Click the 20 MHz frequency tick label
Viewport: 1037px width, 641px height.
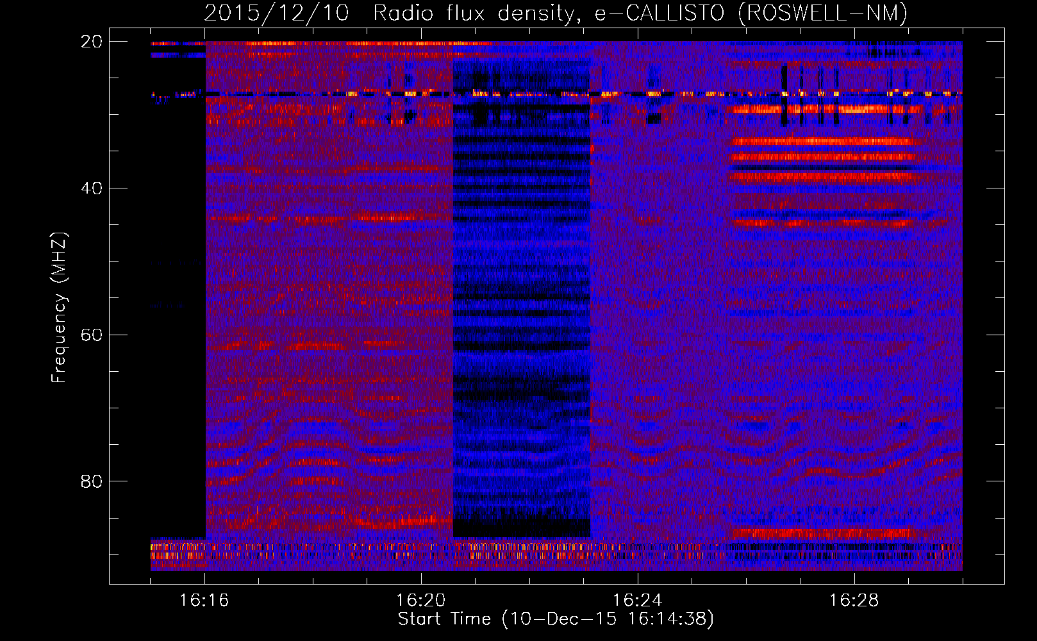(92, 42)
